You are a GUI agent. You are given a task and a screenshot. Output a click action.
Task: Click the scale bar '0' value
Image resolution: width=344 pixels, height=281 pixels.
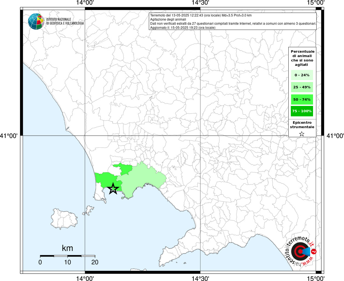[x=40, y=262]
